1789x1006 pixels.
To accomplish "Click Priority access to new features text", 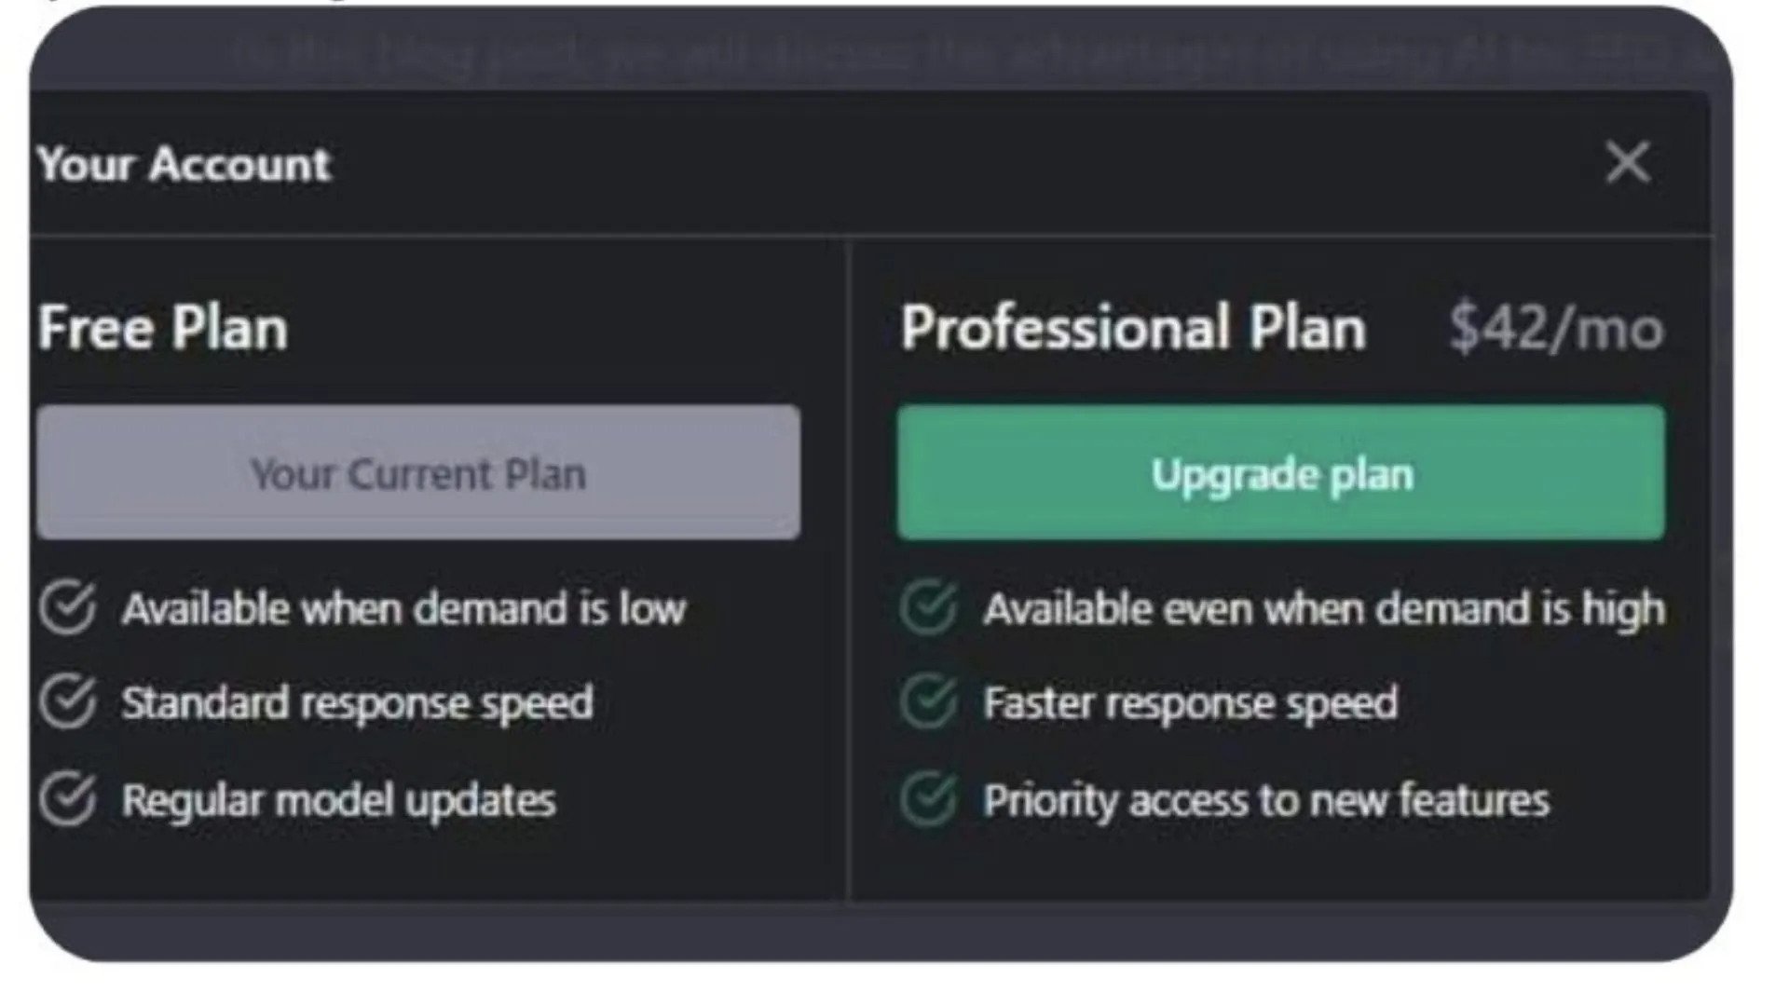I will tap(1266, 801).
